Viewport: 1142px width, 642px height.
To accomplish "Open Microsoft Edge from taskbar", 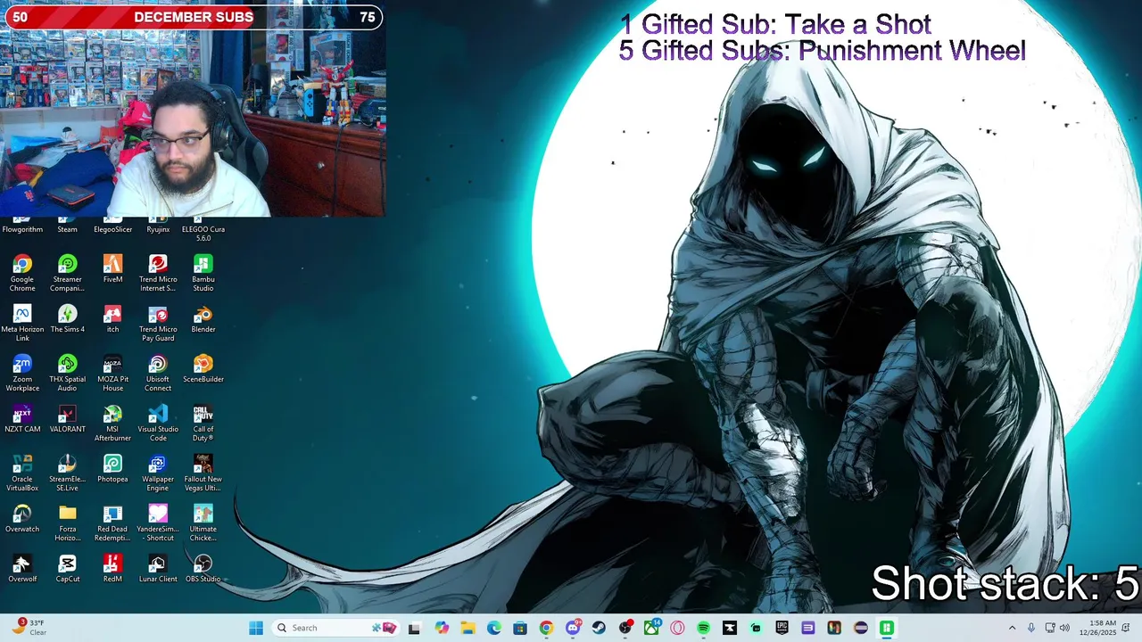I will point(494,628).
